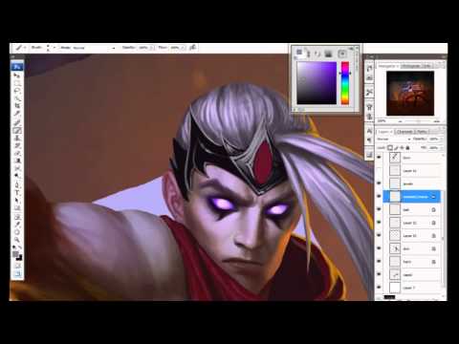Open the layer blend mode Normal dropdown
Viewport: 459px width, 344px height.
click(x=394, y=140)
